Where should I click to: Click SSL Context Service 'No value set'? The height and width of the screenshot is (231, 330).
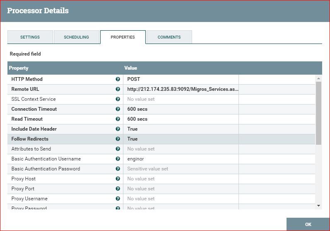point(141,99)
